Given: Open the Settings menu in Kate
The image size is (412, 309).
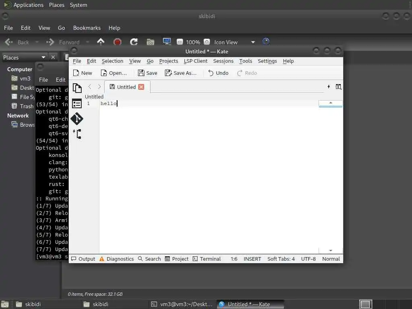Looking at the screenshot, I should tap(267, 61).
